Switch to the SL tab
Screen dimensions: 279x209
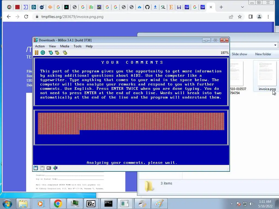point(163,7)
